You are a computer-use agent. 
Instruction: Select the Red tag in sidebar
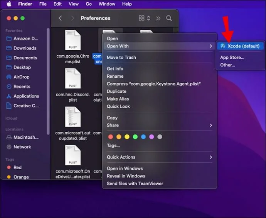[x=14, y=167]
